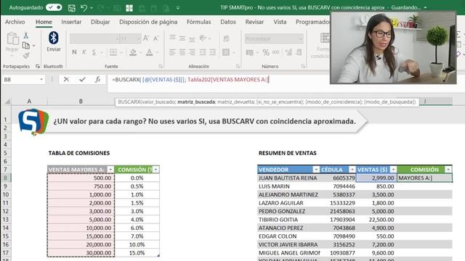Click the Align Left icon
The width and height of the screenshot is (465, 261).
coord(172,52)
